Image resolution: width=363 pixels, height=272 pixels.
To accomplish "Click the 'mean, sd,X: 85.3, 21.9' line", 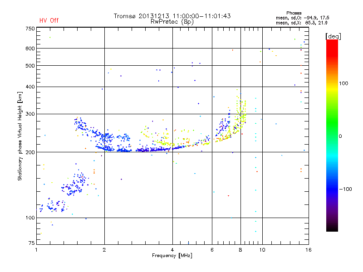I will pyautogui.click(x=301, y=23).
